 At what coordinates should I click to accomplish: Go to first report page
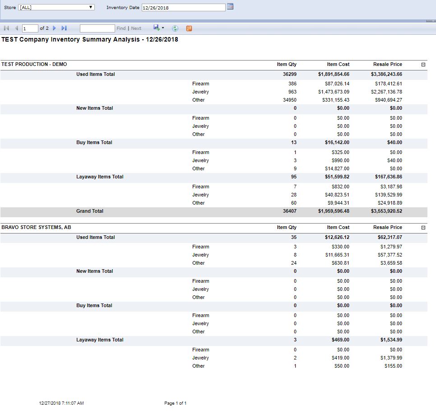click(x=6, y=28)
